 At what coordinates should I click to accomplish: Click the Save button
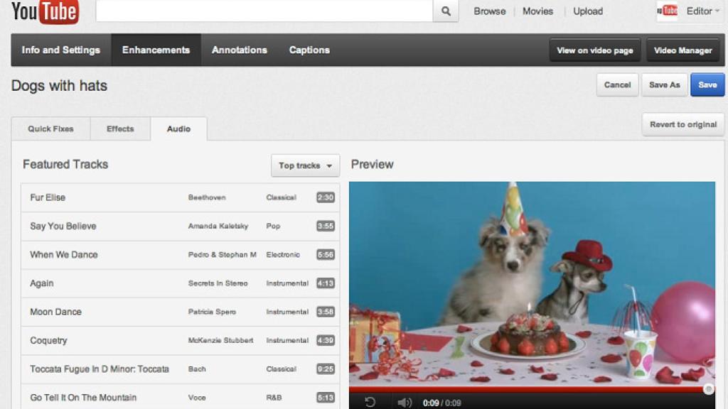[707, 84]
